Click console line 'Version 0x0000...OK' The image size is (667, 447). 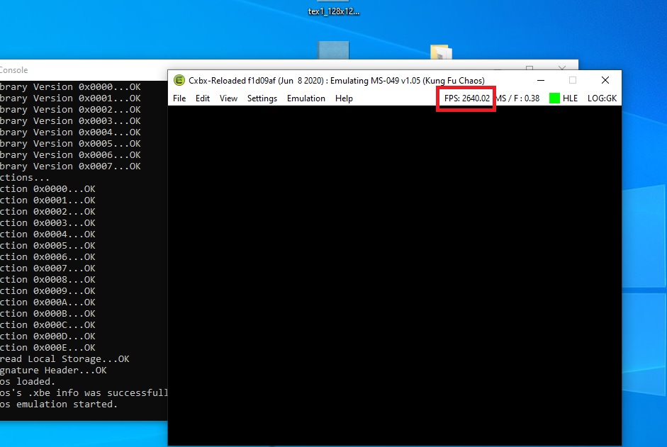click(x=86, y=86)
